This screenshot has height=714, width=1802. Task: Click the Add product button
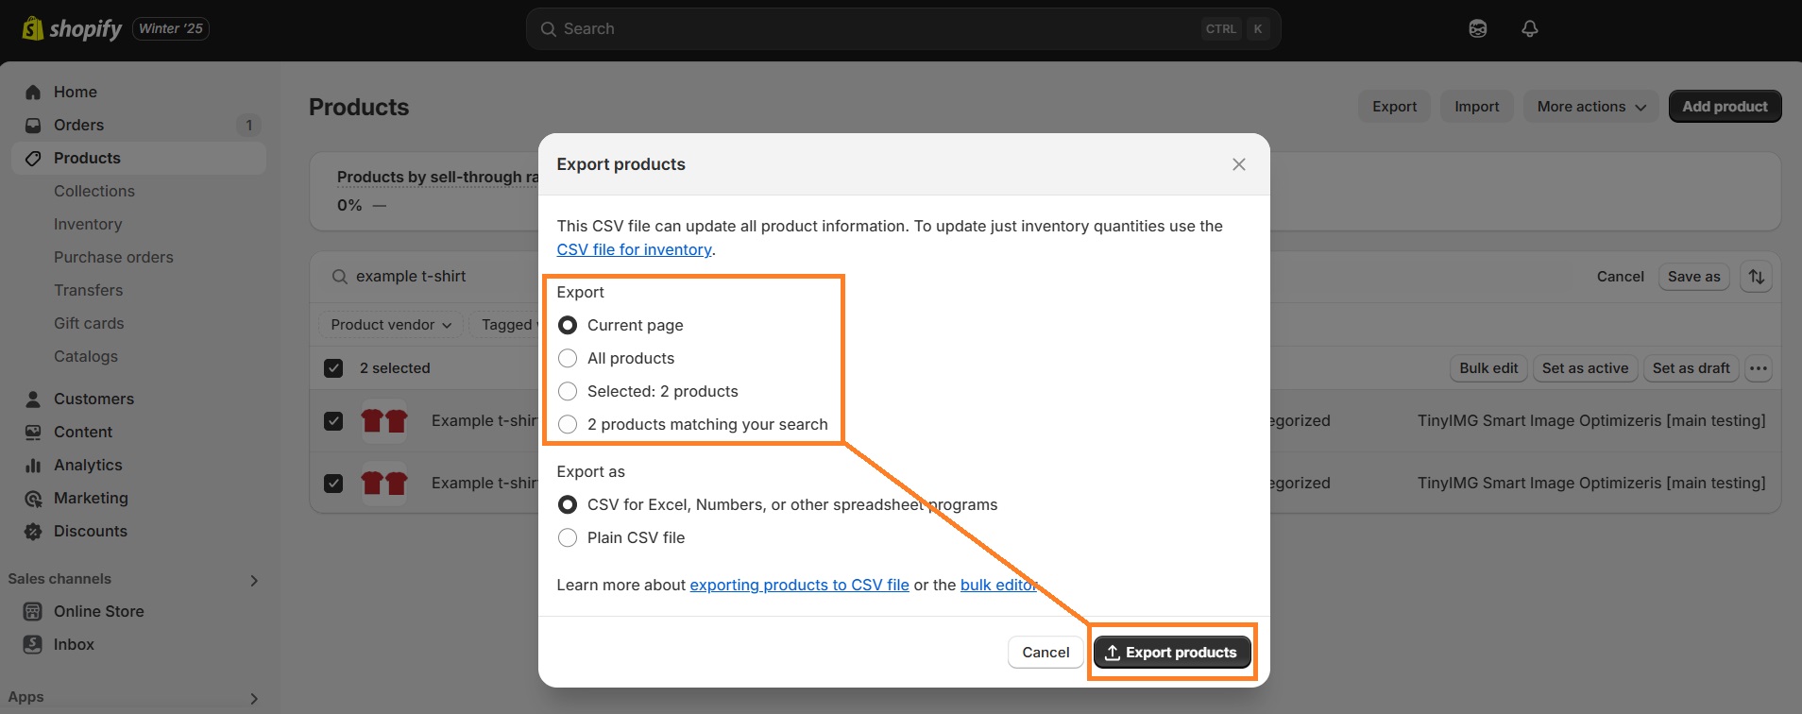pyautogui.click(x=1725, y=107)
